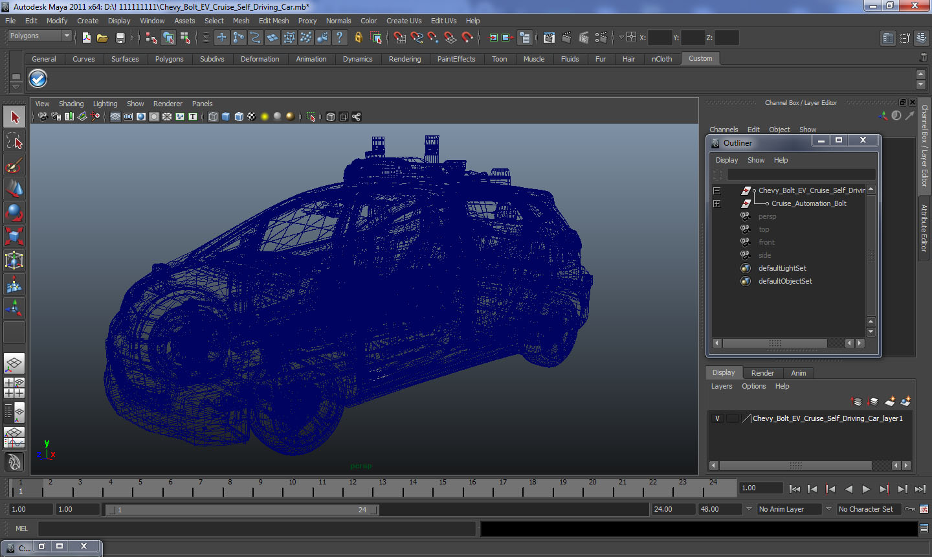Select the arrow Select tool in the toolbox

pos(14,117)
